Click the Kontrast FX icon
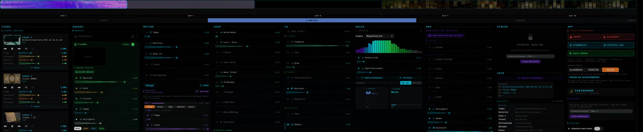 point(292,88)
